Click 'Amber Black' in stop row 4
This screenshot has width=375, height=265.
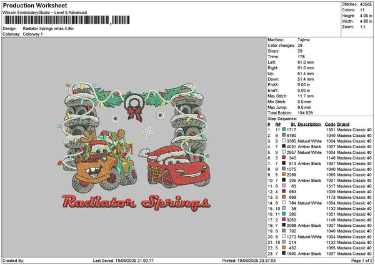point(309,147)
